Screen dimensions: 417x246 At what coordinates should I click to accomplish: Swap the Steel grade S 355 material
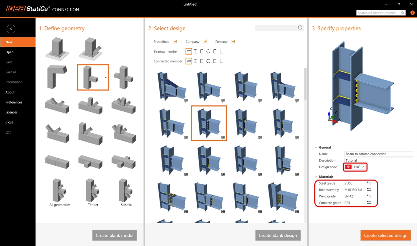click(x=369, y=183)
